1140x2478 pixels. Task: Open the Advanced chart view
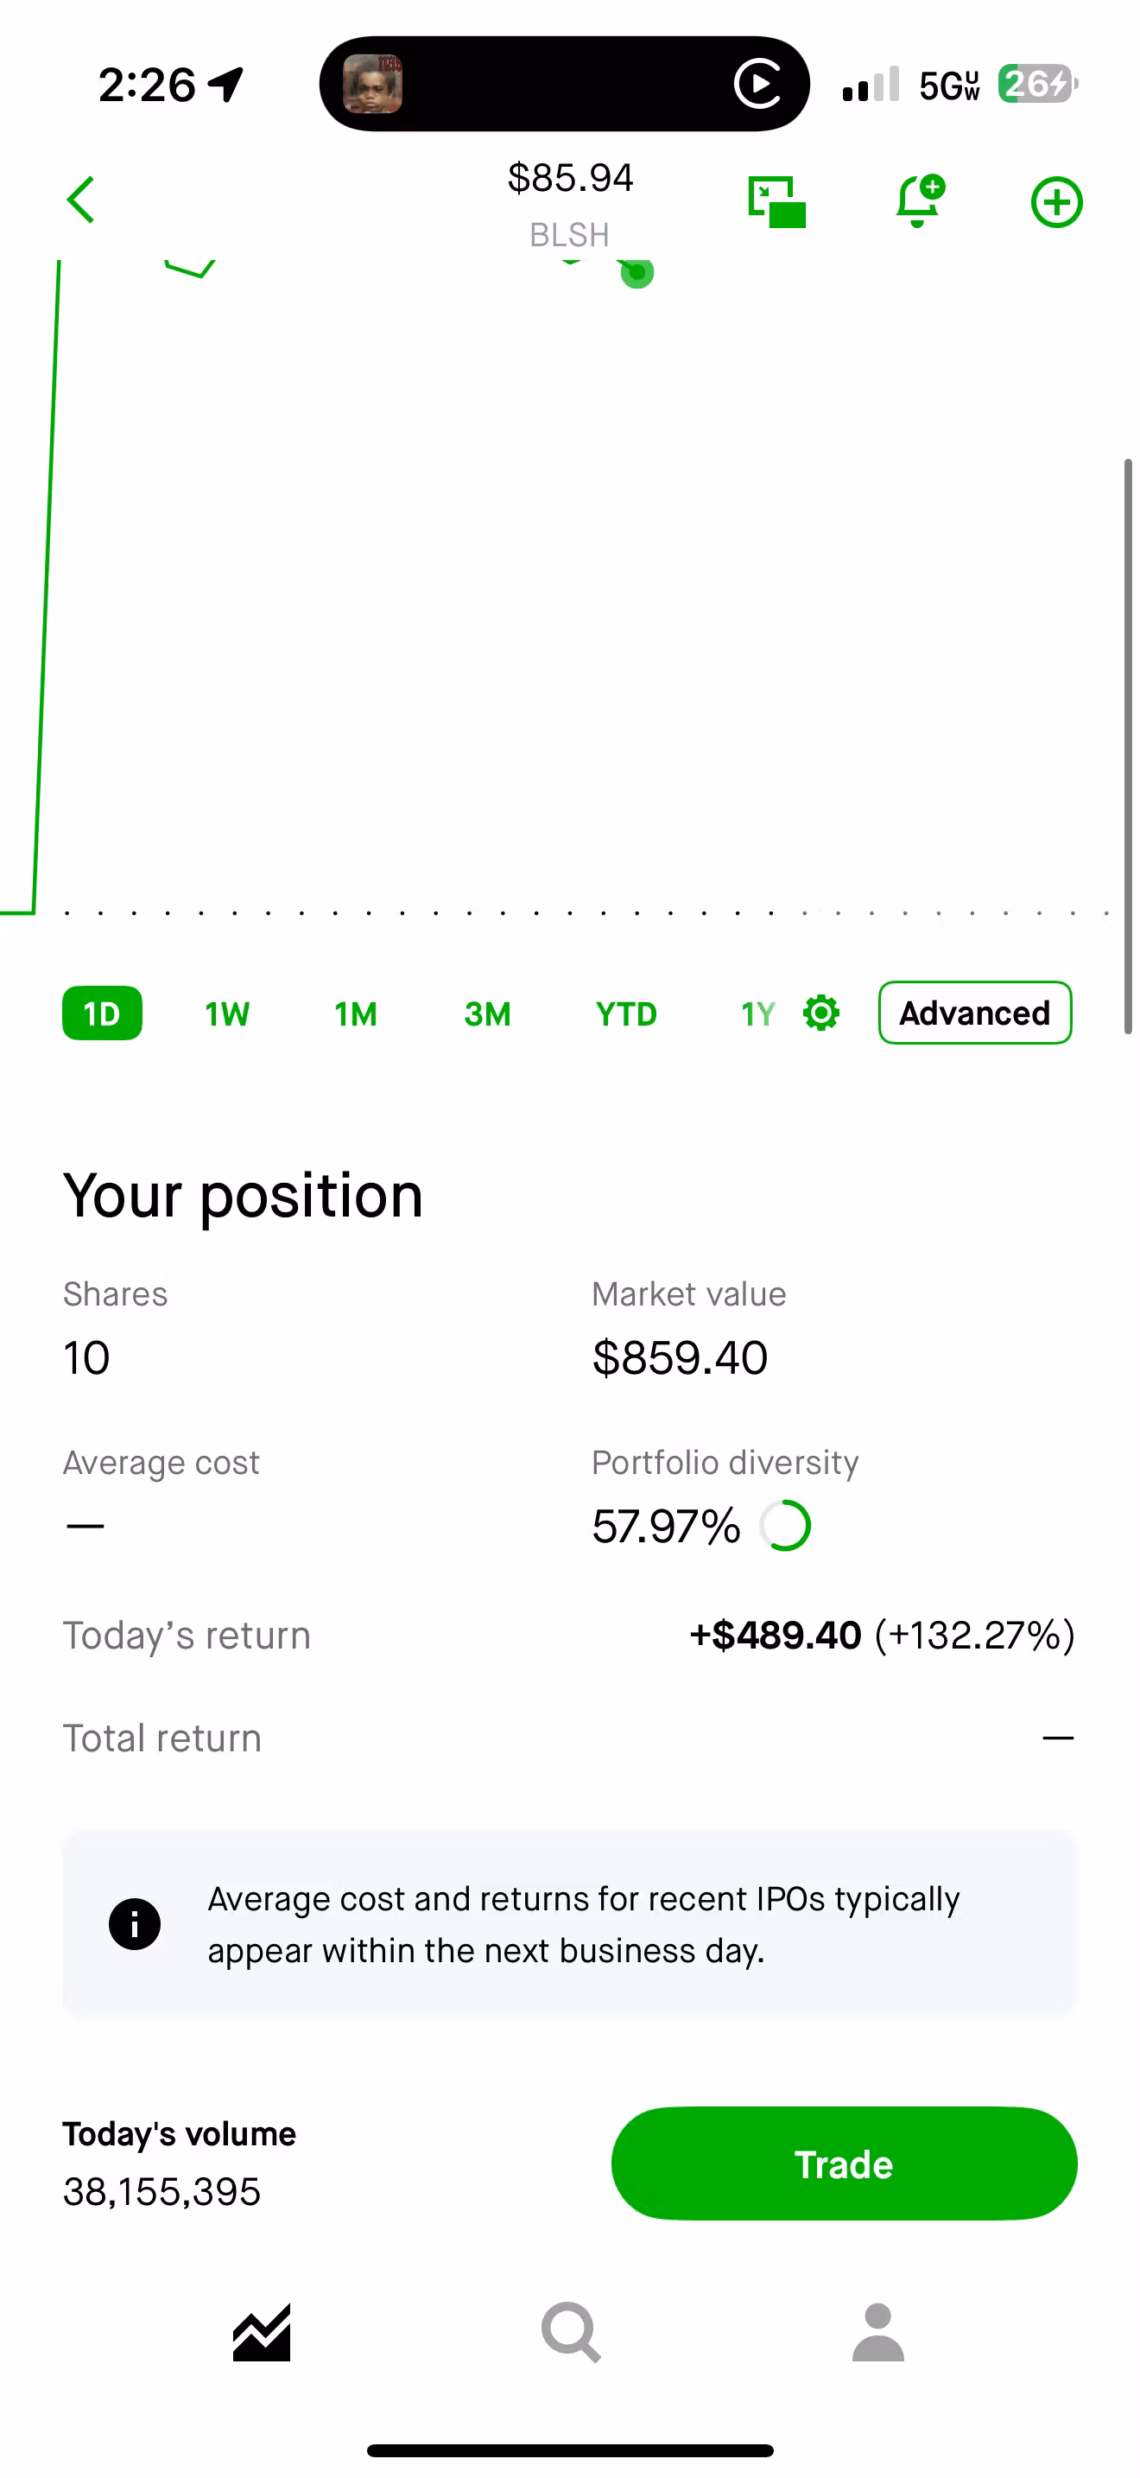point(975,1013)
